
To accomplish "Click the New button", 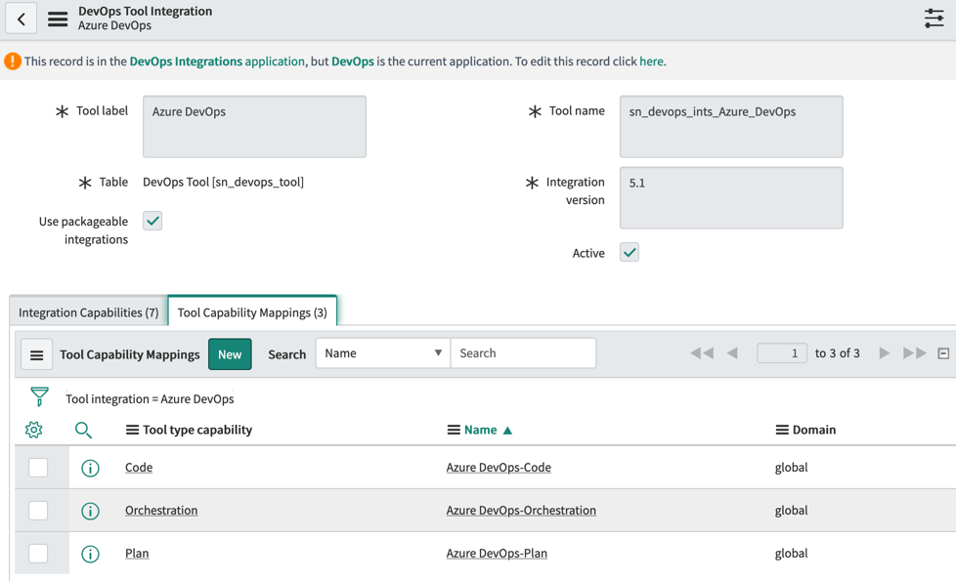I will (x=230, y=354).
